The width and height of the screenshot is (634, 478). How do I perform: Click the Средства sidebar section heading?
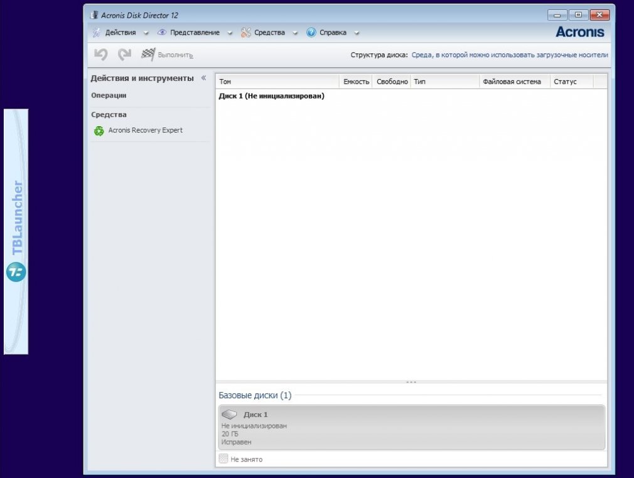tap(109, 114)
